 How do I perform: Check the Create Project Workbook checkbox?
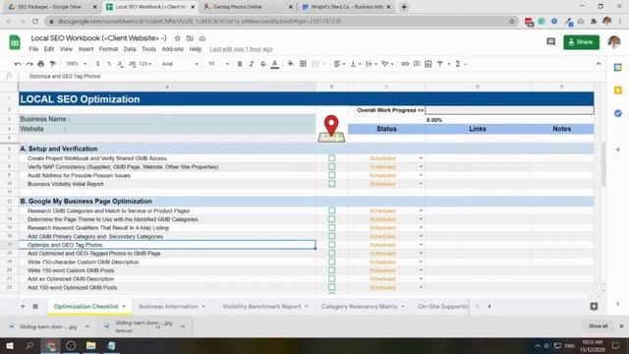pyautogui.click(x=332, y=158)
